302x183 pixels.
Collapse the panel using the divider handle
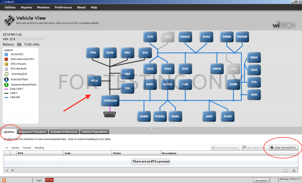click(x=151, y=128)
